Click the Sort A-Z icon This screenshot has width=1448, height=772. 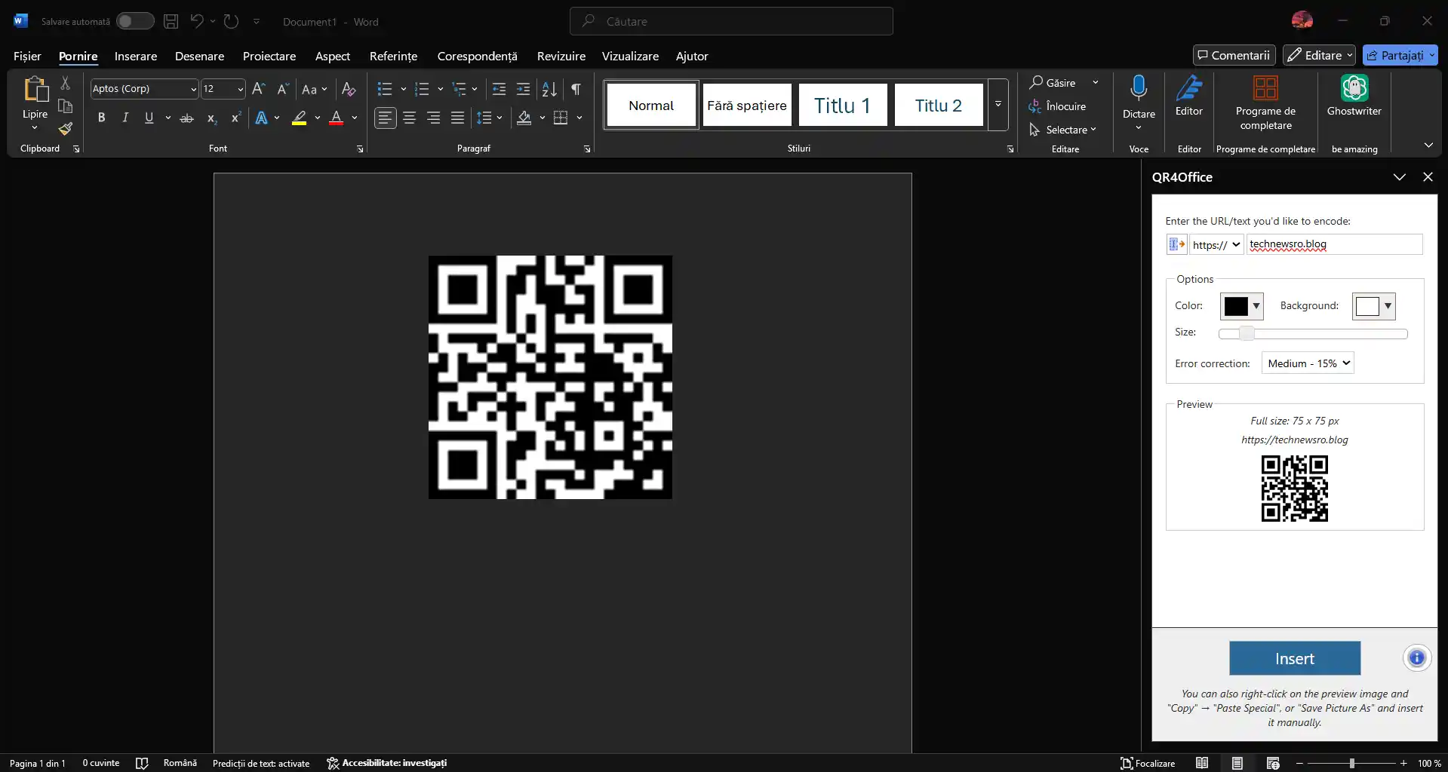549,89
